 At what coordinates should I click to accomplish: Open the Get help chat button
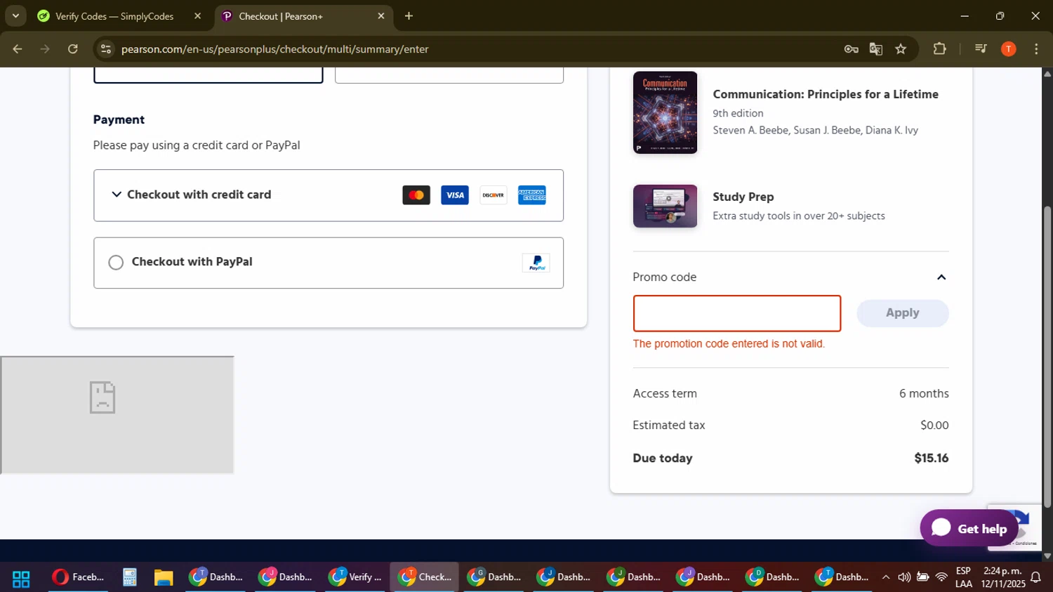pyautogui.click(x=969, y=528)
